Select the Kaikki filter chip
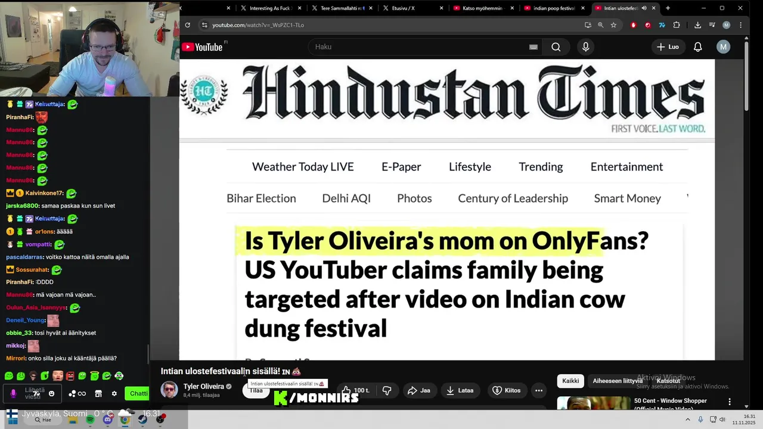The width and height of the screenshot is (763, 429). click(570, 381)
